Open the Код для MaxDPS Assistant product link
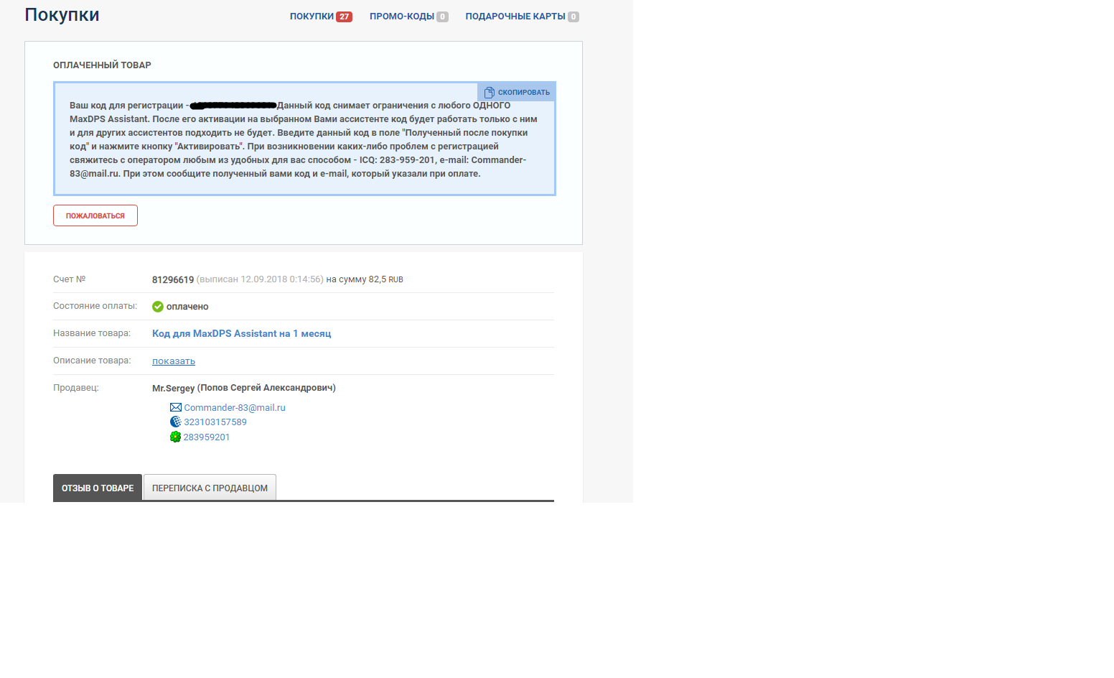 click(241, 334)
